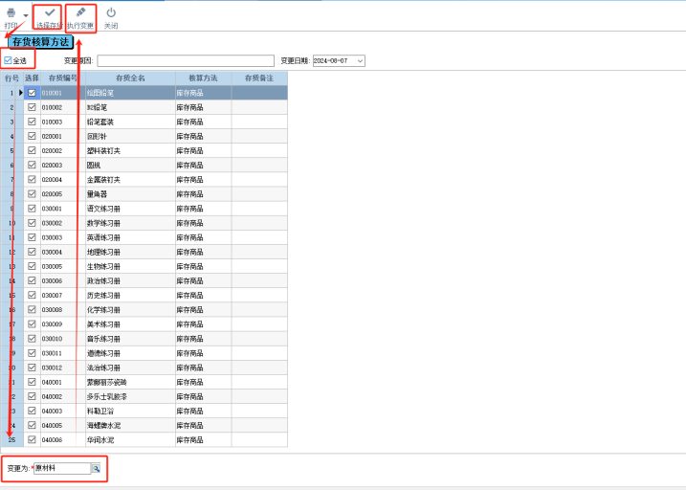686x490 pixels.
Task: Select the 量角器 cell
Action: pyautogui.click(x=130, y=194)
